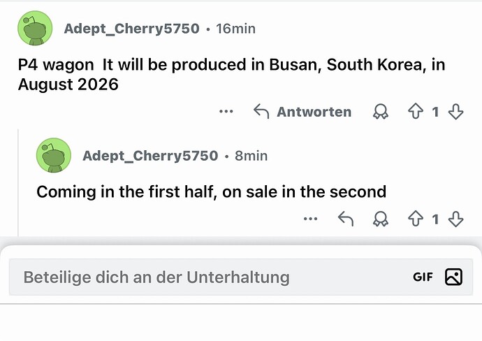Downvote the 'Coming in the first half' reply
Viewport: 482px width, 341px height.
pos(456,219)
